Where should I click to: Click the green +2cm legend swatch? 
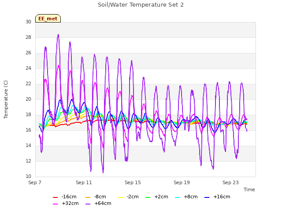pyautogui.click(x=148, y=197)
